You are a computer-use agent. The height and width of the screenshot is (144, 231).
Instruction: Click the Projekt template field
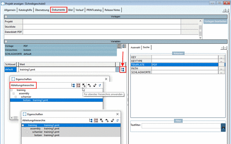click(102, 21)
